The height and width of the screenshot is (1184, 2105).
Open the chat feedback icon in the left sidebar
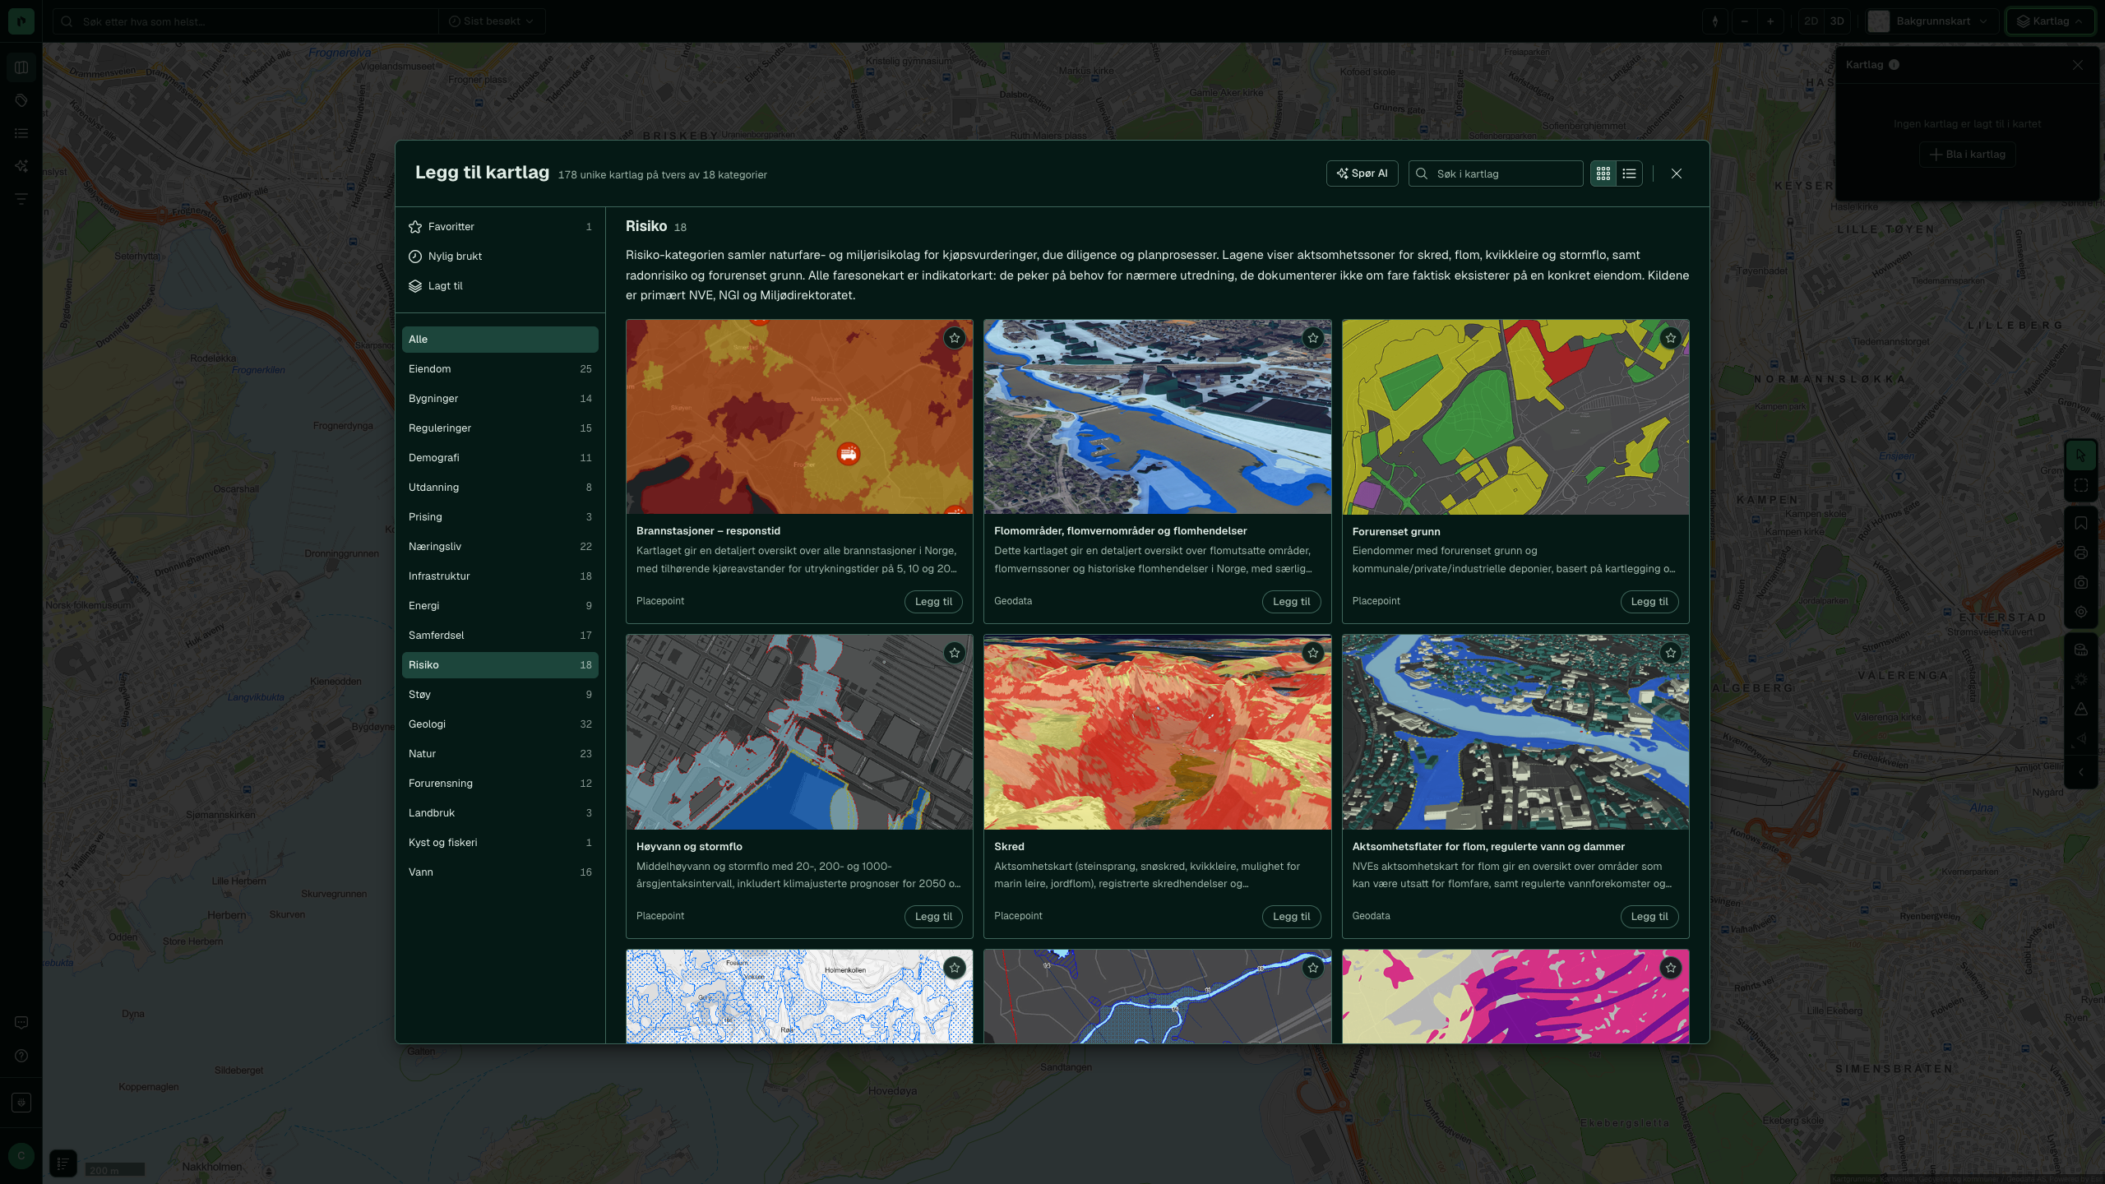[21, 1023]
